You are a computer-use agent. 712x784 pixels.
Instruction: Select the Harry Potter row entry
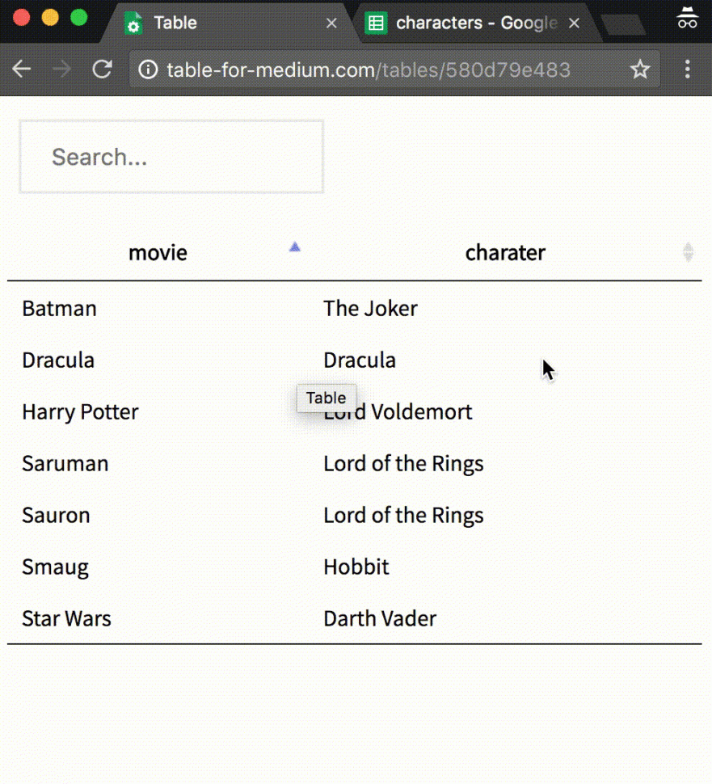click(80, 411)
